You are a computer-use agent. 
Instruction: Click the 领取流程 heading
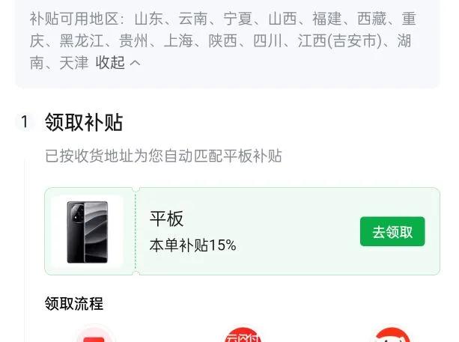[74, 303]
